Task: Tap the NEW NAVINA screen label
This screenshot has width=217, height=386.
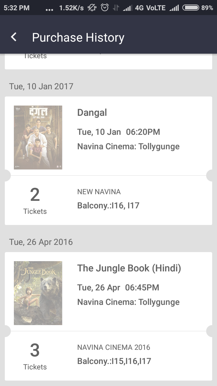Action: tap(99, 192)
